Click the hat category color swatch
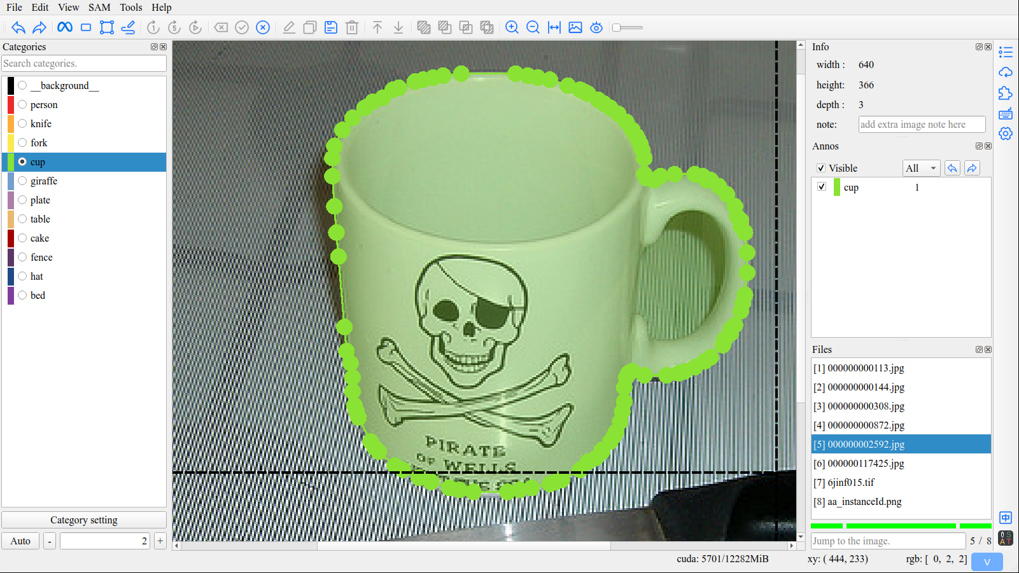This screenshot has width=1019, height=573. (11, 276)
